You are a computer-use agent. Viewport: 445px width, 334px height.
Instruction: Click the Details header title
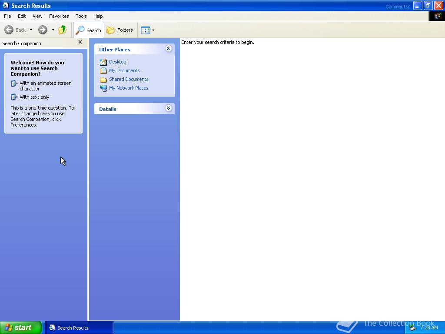(108, 109)
